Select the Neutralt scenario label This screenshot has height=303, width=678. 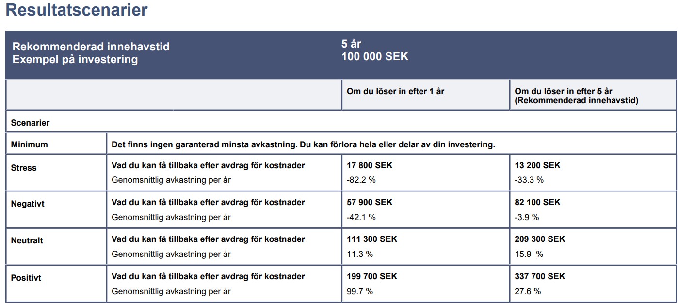(27, 240)
